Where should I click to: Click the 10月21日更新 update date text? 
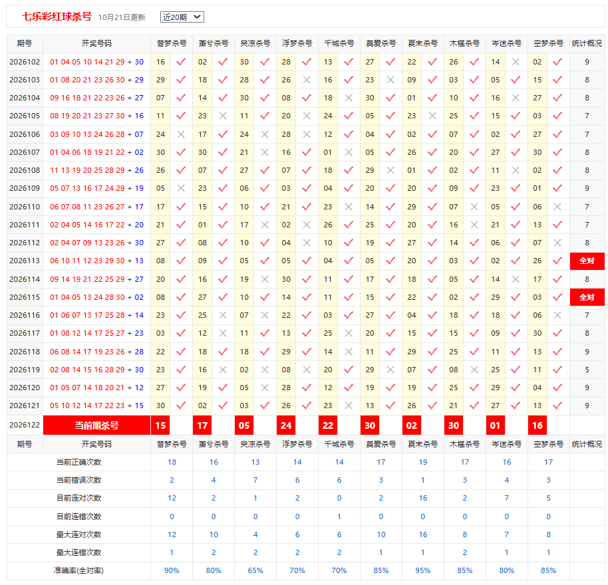[122, 17]
